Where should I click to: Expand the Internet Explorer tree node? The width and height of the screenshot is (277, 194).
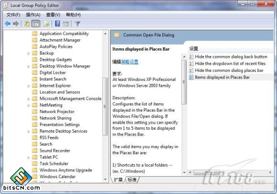click(x=29, y=86)
